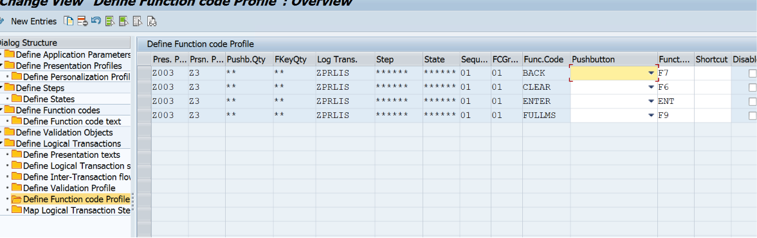Open Define Logical Transaction s... tree node

[77, 166]
